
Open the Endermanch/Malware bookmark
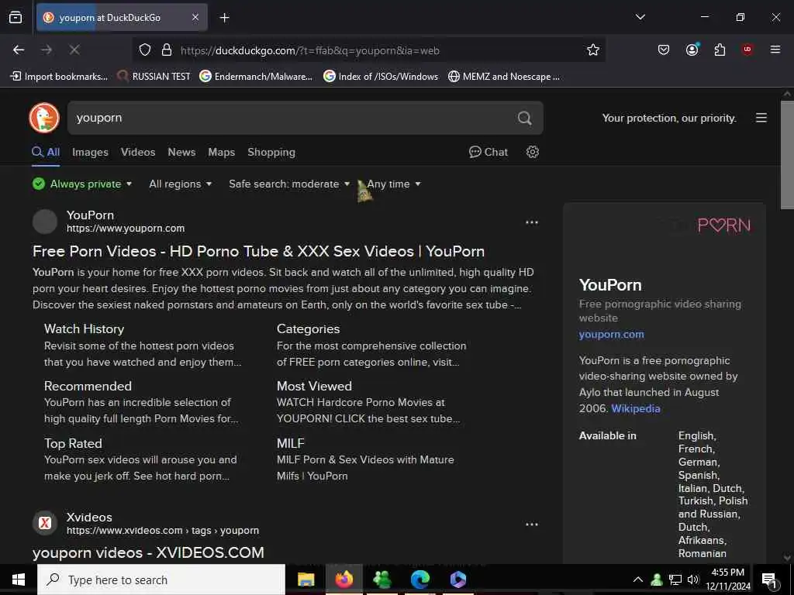[x=256, y=77]
